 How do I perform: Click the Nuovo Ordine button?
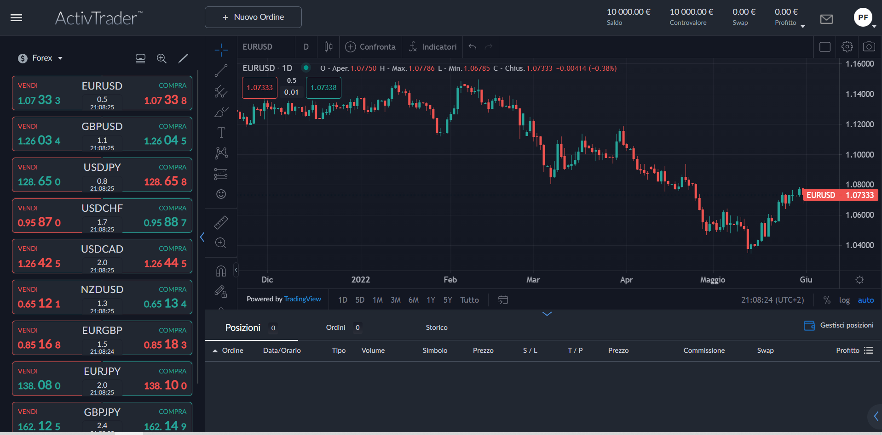coord(253,17)
